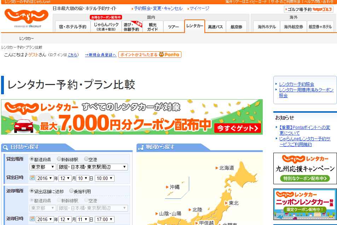Switch to 航空券 tab

pos(236,27)
